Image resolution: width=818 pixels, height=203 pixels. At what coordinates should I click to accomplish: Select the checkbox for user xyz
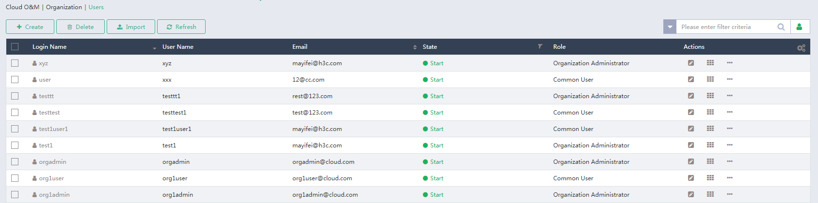pos(15,63)
